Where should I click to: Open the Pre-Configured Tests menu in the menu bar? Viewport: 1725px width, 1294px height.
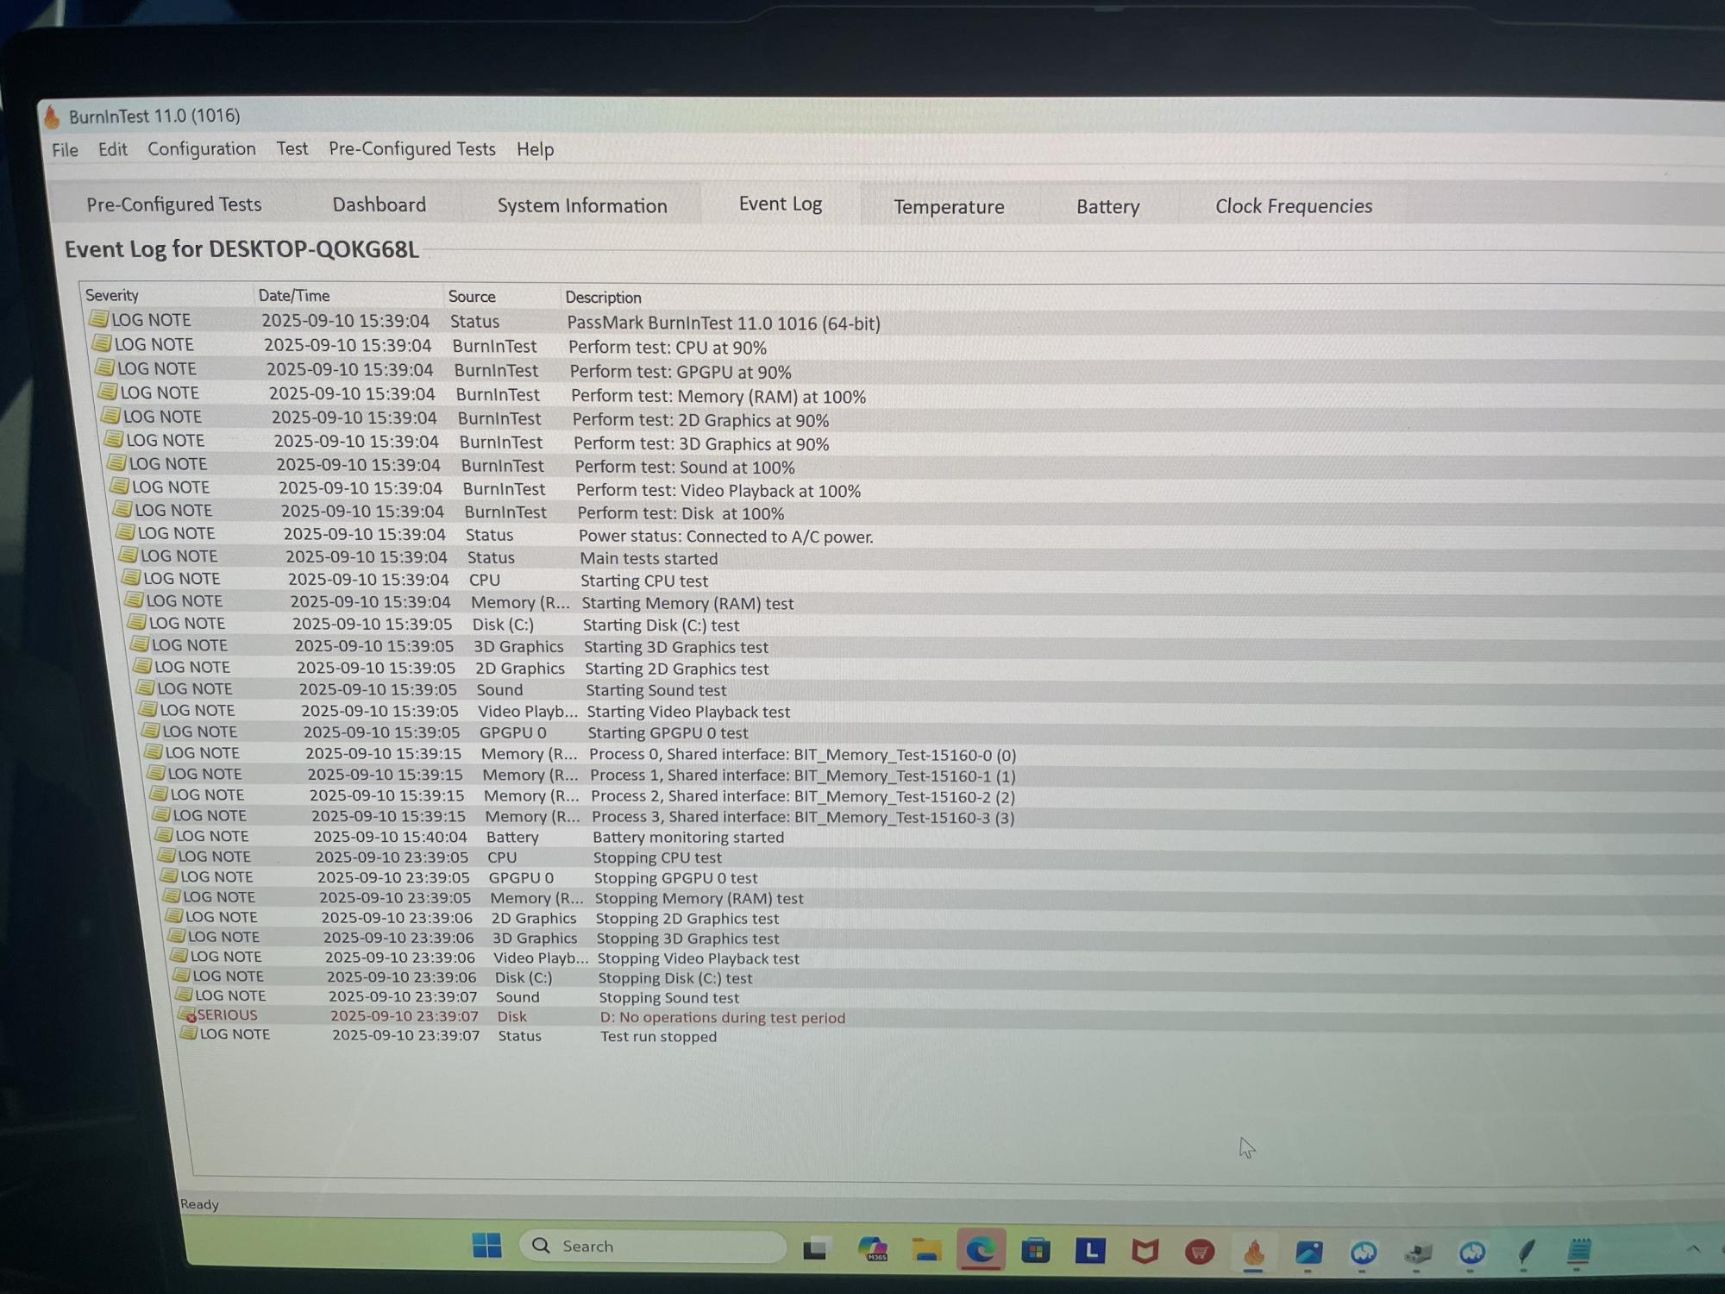pos(412,148)
